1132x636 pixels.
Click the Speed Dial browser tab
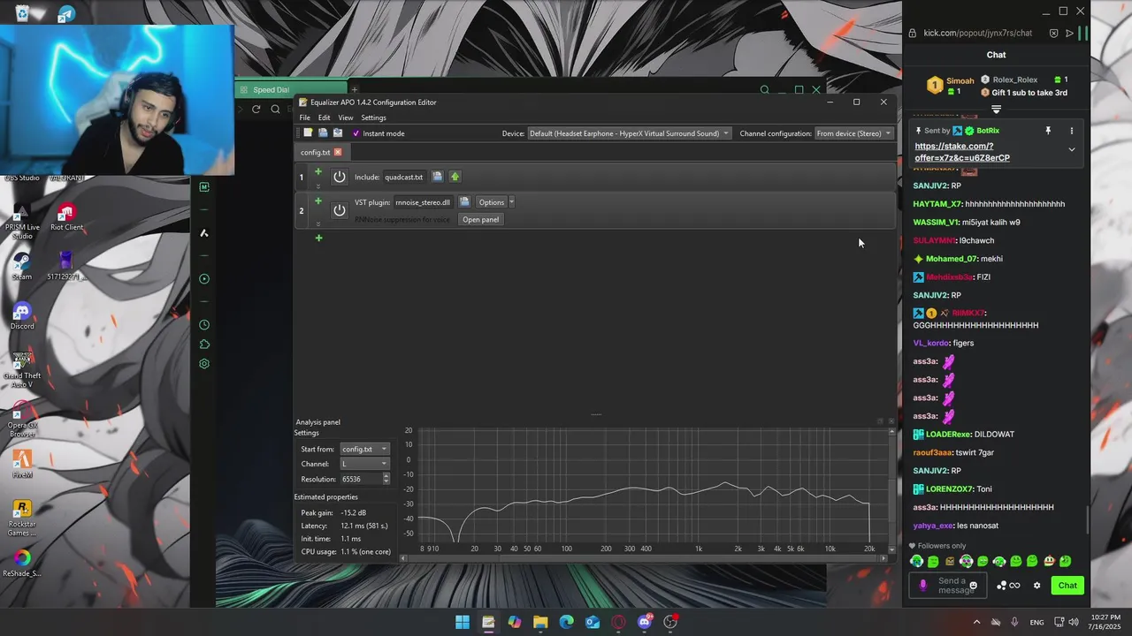click(x=292, y=89)
